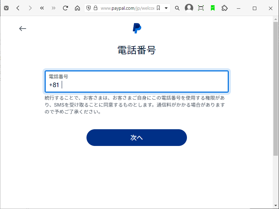Open the tracker blocker shield icon
279x209 pixels.
(x=89, y=8)
